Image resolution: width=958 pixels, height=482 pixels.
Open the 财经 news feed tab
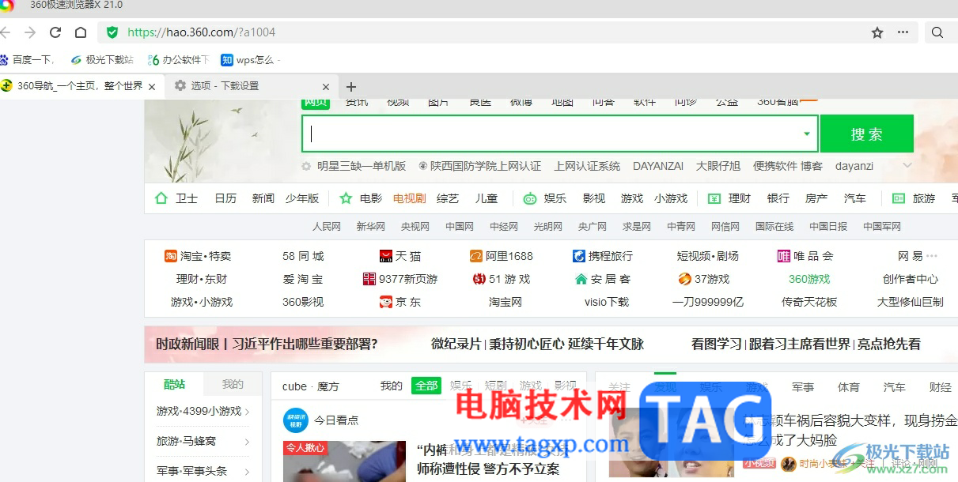941,387
